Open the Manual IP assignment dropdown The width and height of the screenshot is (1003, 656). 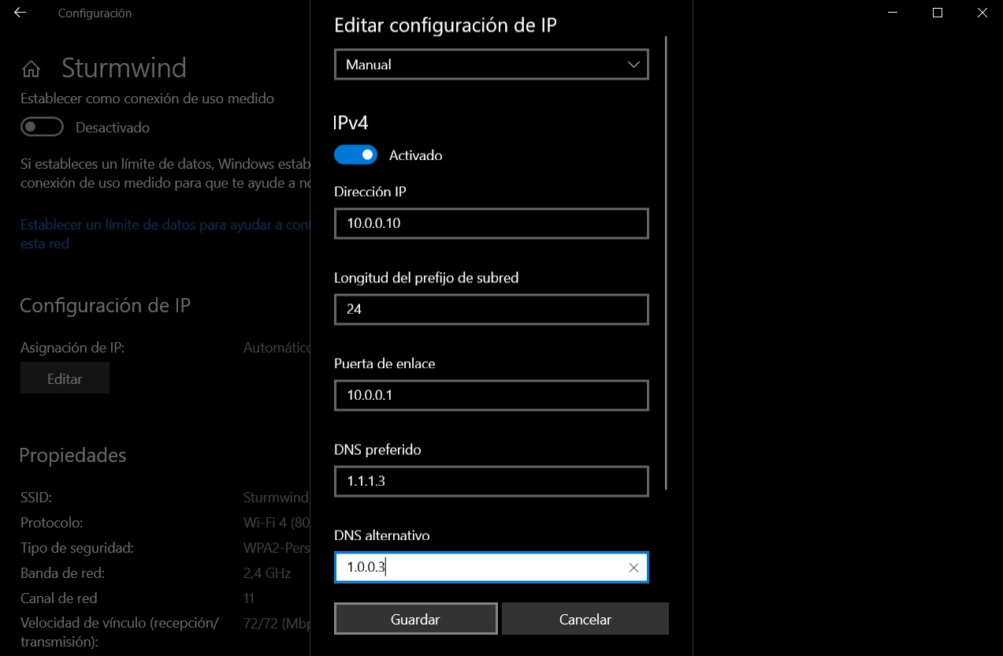481,65
